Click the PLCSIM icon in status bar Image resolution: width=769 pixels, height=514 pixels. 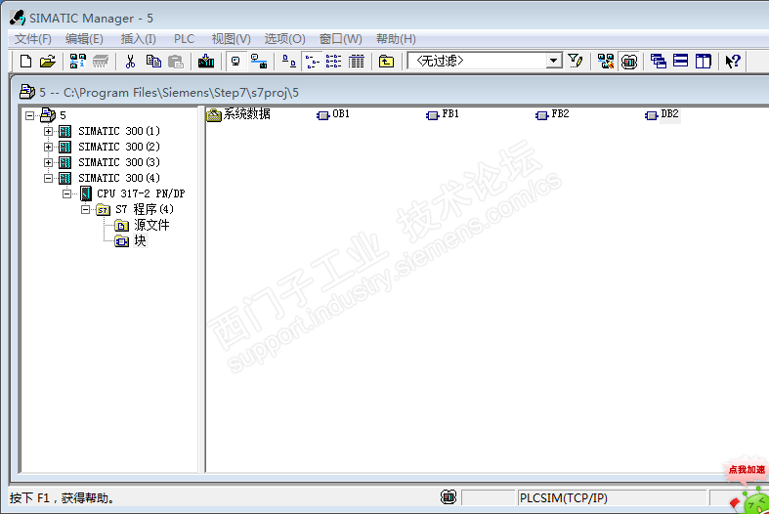tap(449, 497)
